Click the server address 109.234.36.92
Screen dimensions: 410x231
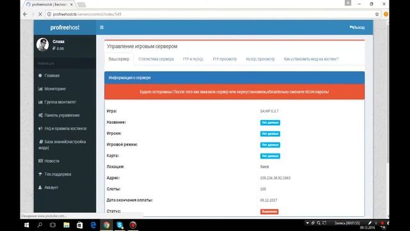[275, 178]
